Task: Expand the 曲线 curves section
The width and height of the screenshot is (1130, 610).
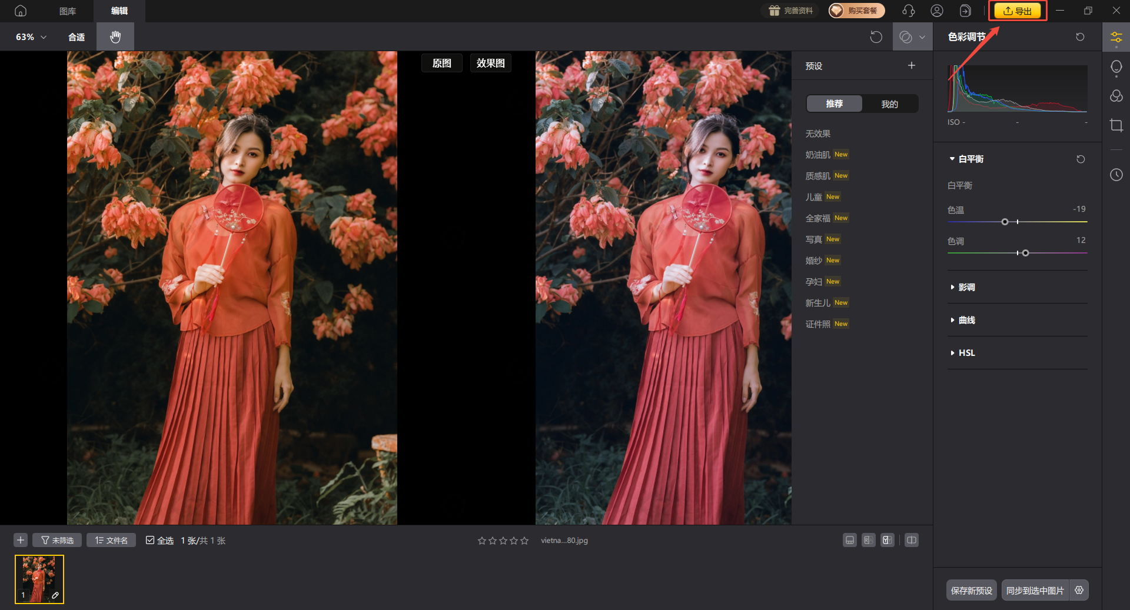Action: click(x=966, y=320)
